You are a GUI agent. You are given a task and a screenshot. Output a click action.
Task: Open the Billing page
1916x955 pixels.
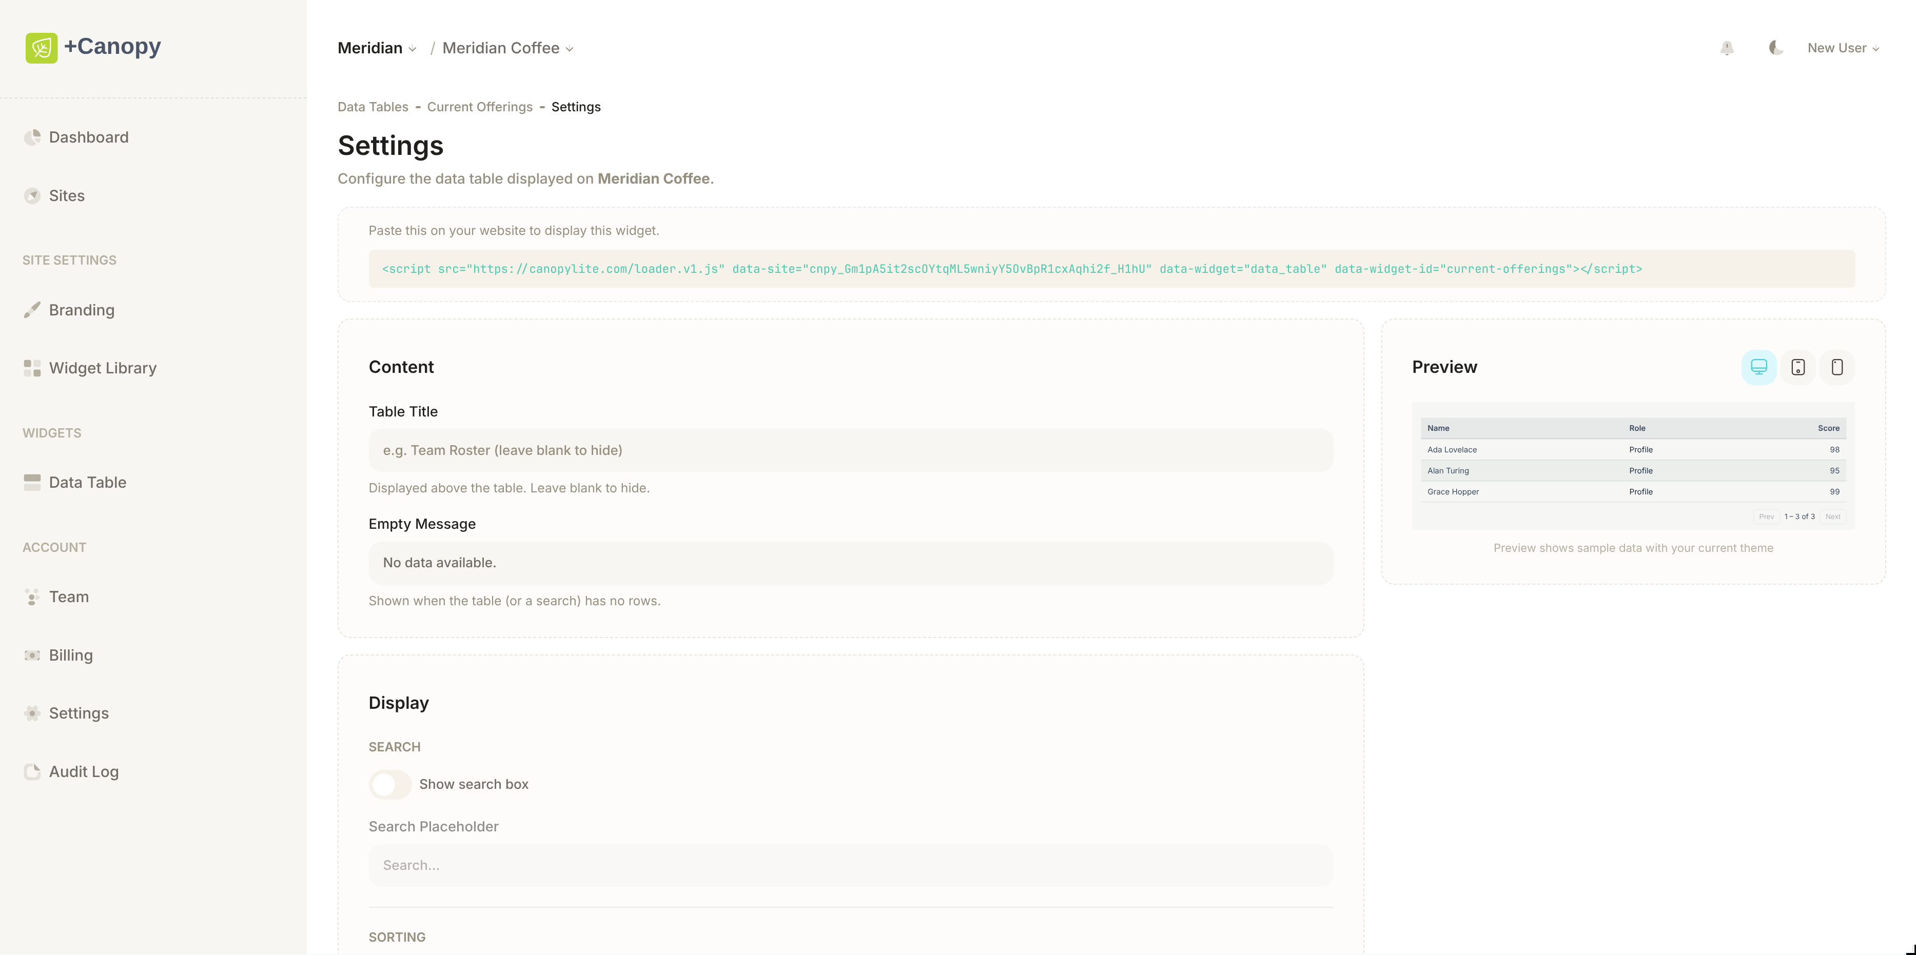click(x=71, y=655)
